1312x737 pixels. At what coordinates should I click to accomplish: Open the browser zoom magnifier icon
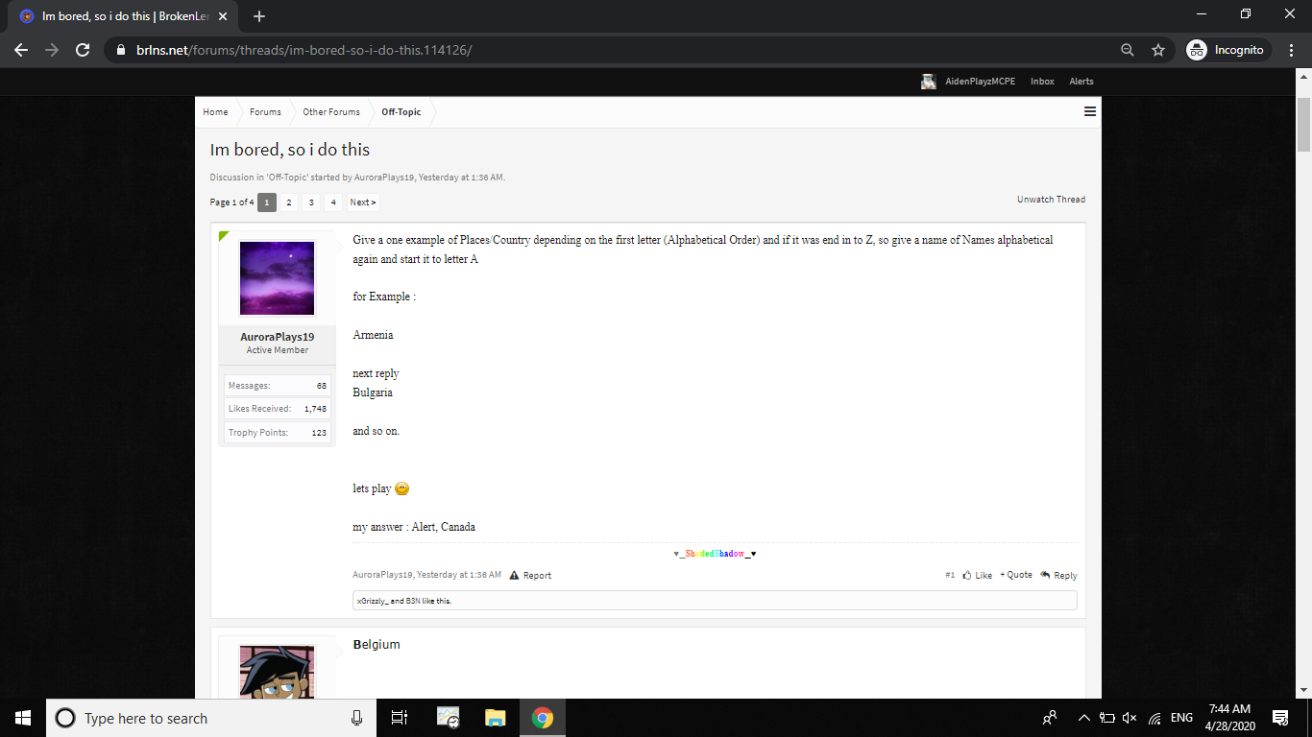pos(1128,50)
